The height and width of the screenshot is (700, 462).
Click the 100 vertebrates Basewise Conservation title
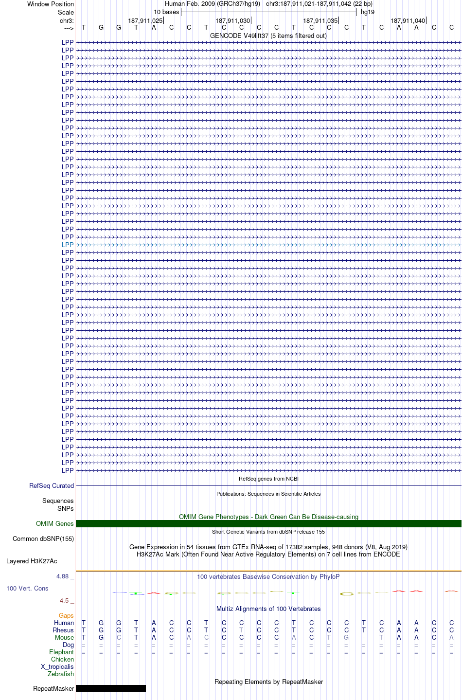(x=268, y=576)
